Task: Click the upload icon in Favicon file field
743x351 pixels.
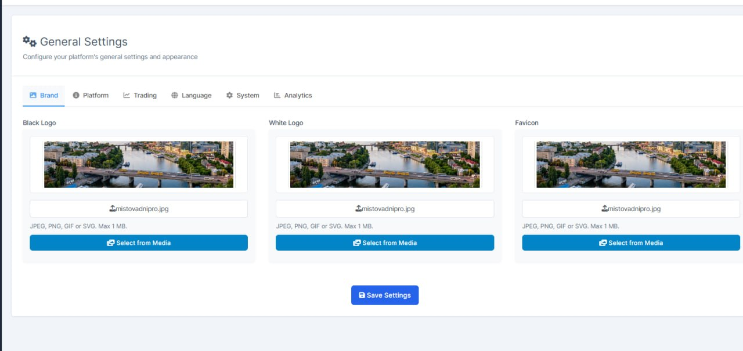Action: tap(605, 208)
